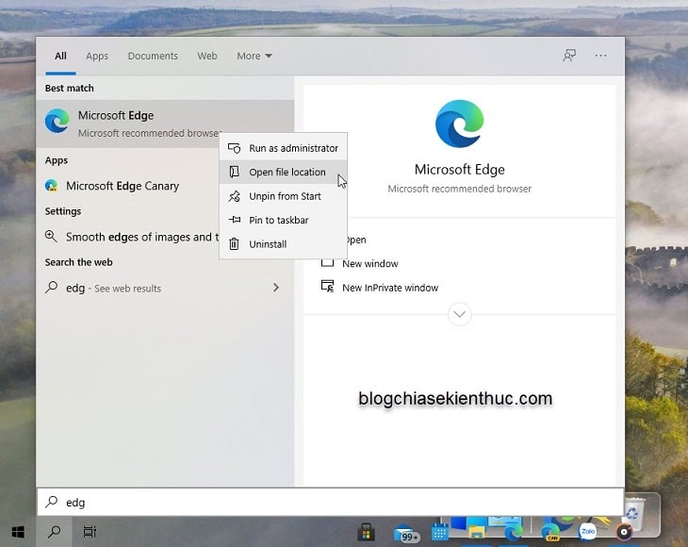This screenshot has height=547, width=688.
Task: Click the 'Microsoft Edge' title in preview pane
Action: (459, 170)
